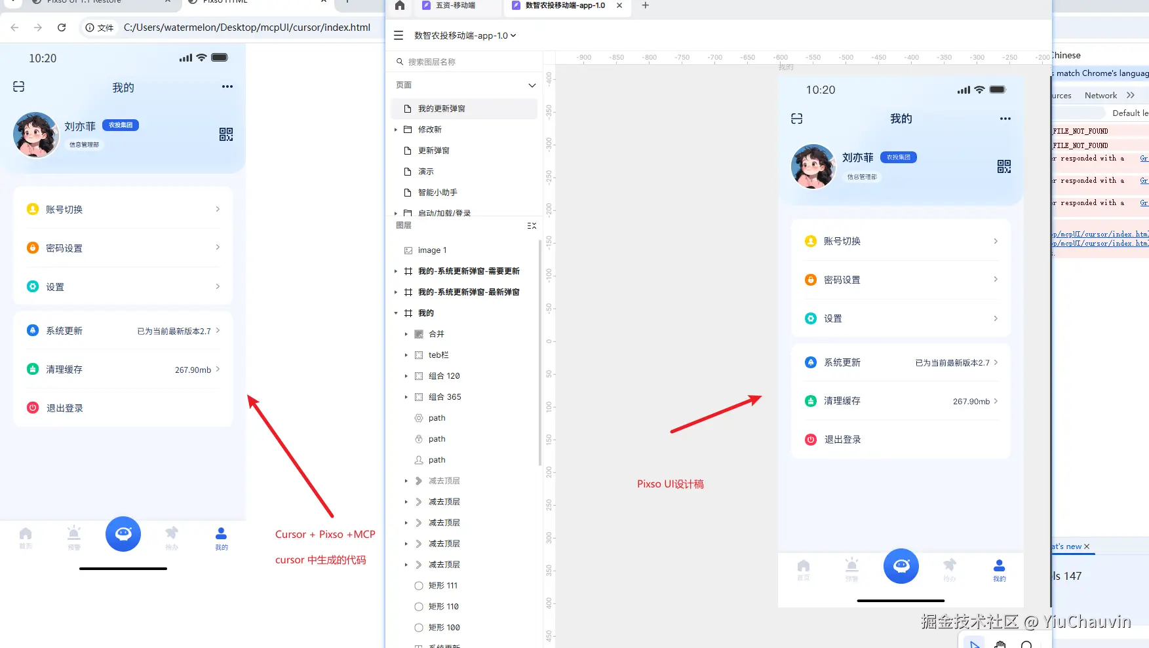Close the What's new drawer tab
This screenshot has height=648, width=1149.
1087,546
